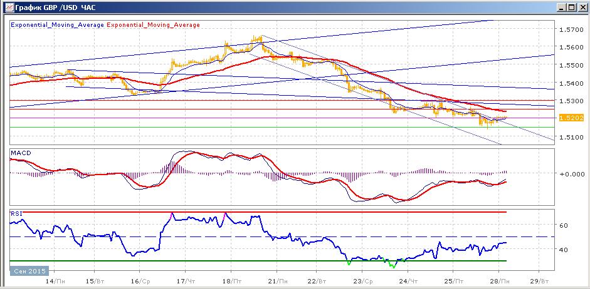Select the blue Exponential_Moving_Average label

[58, 25]
